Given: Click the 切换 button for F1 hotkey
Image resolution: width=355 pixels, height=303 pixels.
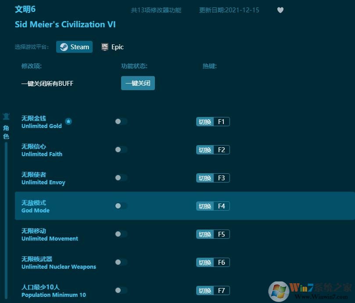Looking at the screenshot, I should click(205, 122).
